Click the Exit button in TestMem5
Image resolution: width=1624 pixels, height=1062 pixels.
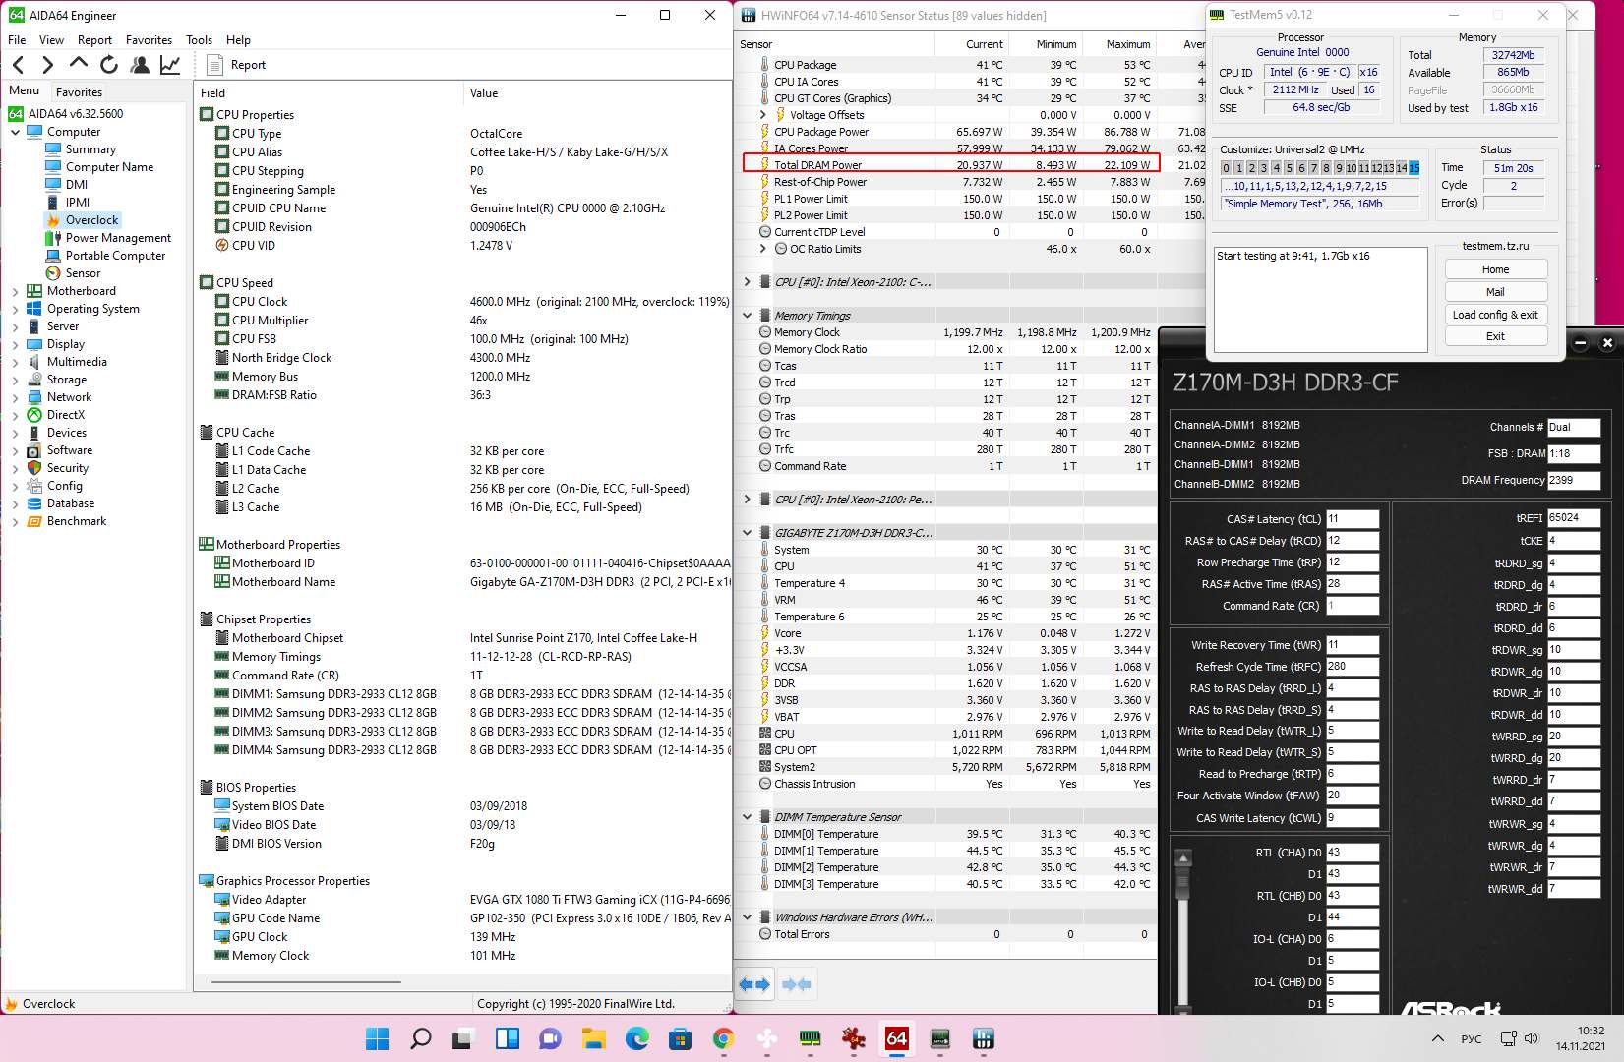click(x=1495, y=336)
